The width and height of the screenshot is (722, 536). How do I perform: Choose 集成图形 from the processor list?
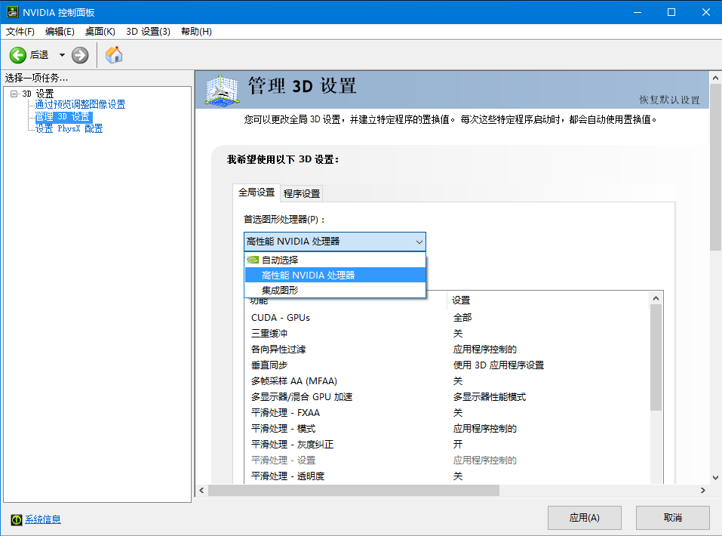click(335, 291)
